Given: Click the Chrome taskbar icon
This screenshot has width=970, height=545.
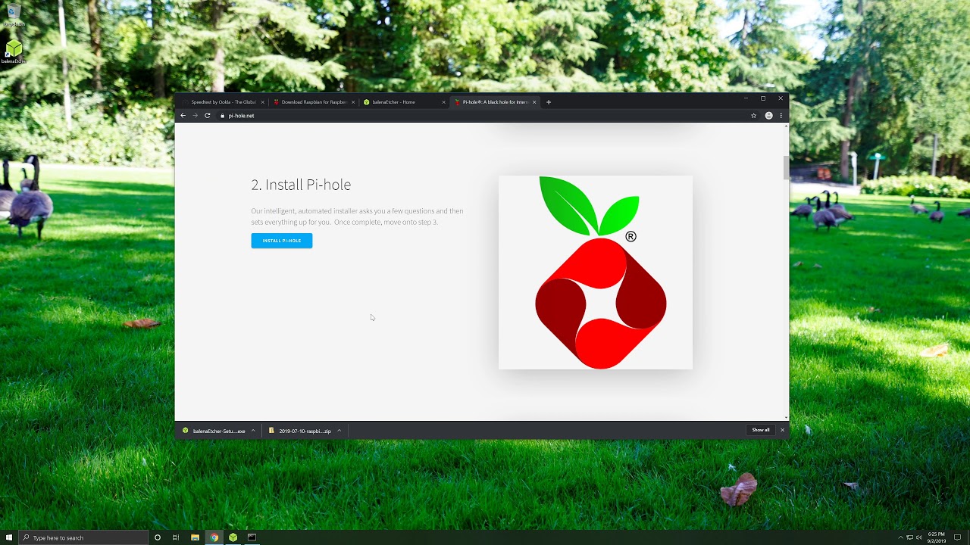Looking at the screenshot, I should pos(214,537).
